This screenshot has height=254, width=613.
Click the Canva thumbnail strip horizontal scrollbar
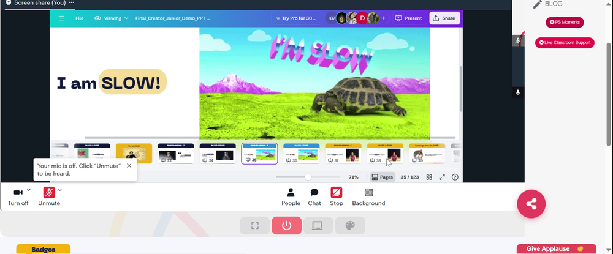coord(270,138)
